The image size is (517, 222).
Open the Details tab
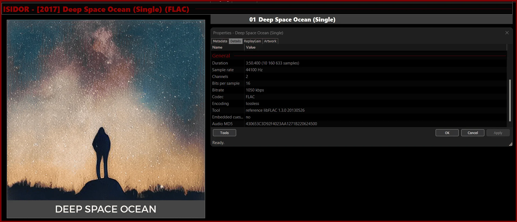point(236,41)
